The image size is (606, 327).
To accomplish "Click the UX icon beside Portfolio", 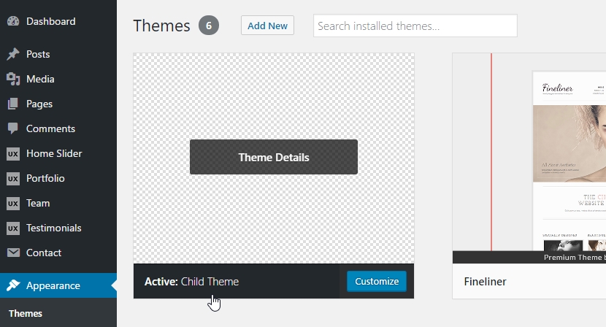I will pyautogui.click(x=13, y=178).
